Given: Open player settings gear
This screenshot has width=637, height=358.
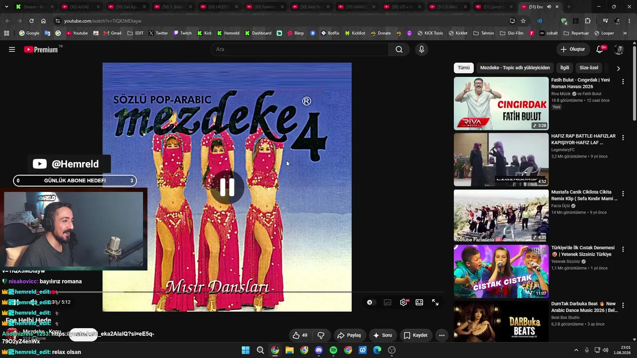Looking at the screenshot, I should tap(404, 302).
